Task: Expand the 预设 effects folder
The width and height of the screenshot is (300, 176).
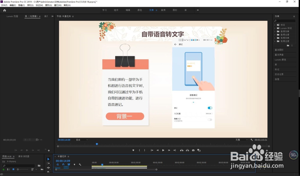Action: point(275,25)
